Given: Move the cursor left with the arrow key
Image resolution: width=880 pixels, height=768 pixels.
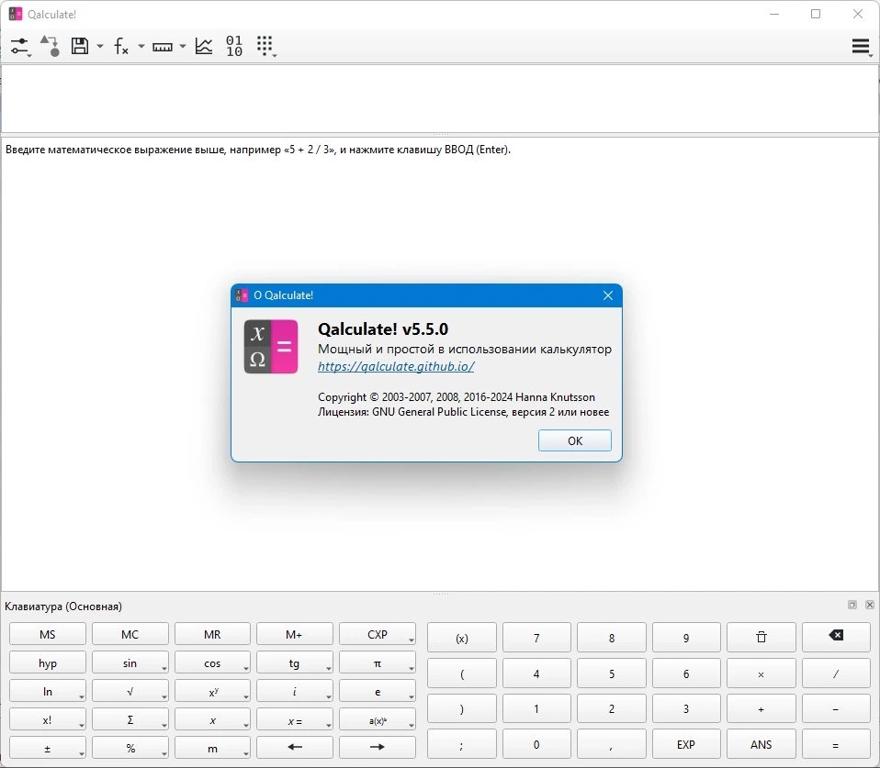Looking at the screenshot, I should (294, 747).
